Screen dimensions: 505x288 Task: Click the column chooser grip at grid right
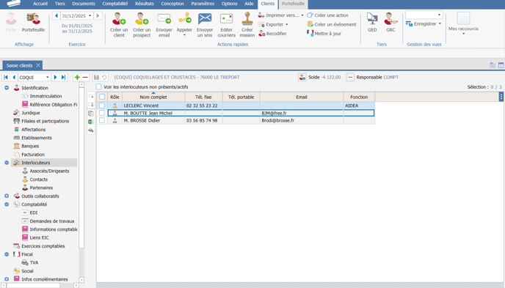pyautogui.click(x=501, y=97)
